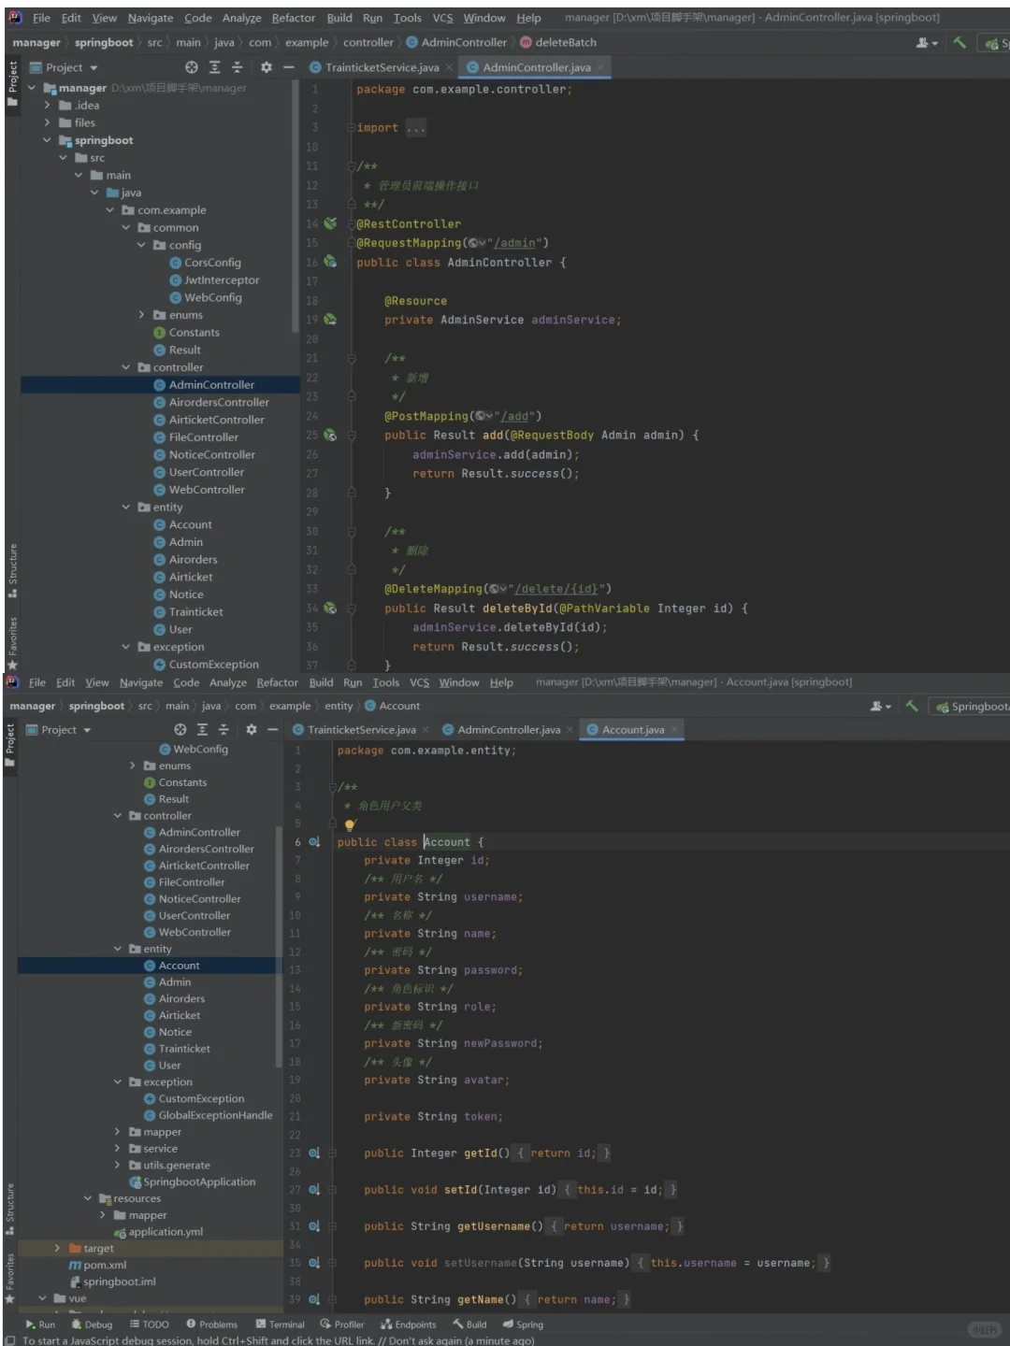Click the gutter endpoint icon on line 34 deleteById method
The height and width of the screenshot is (1346, 1010).
coord(330,608)
